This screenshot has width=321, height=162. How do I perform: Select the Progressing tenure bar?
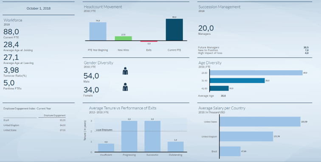tap(129, 136)
